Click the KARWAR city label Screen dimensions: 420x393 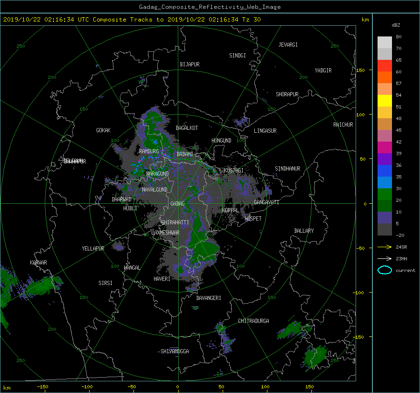38,263
